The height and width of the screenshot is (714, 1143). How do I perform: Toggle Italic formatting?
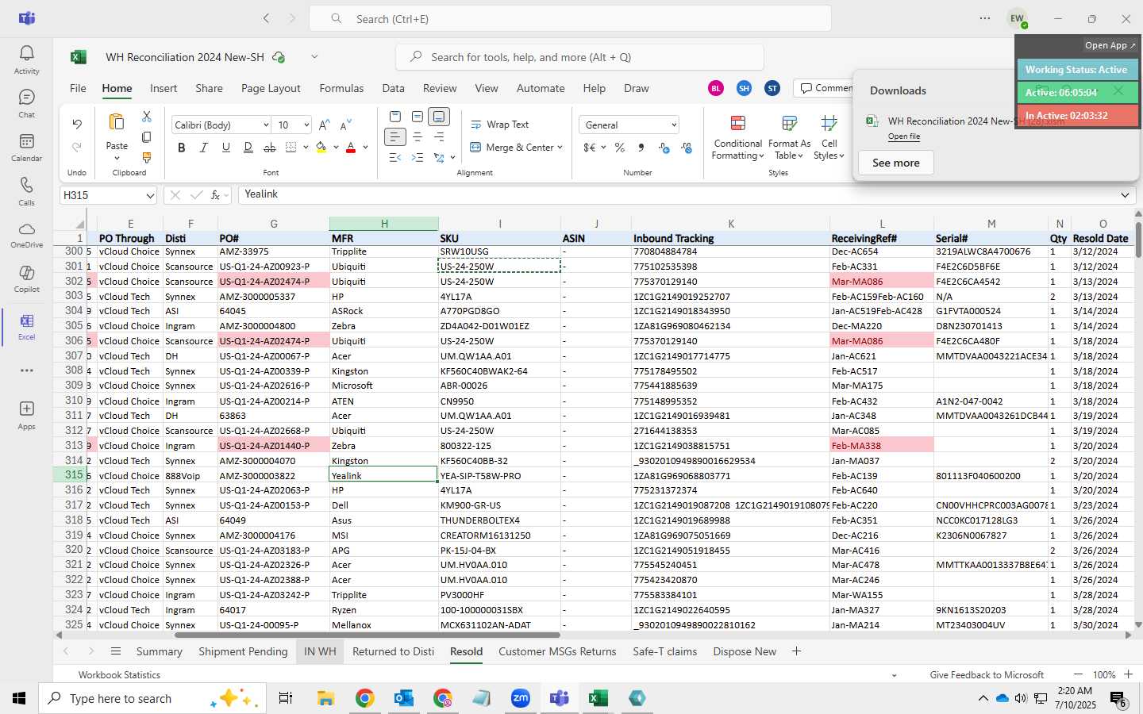click(x=204, y=148)
